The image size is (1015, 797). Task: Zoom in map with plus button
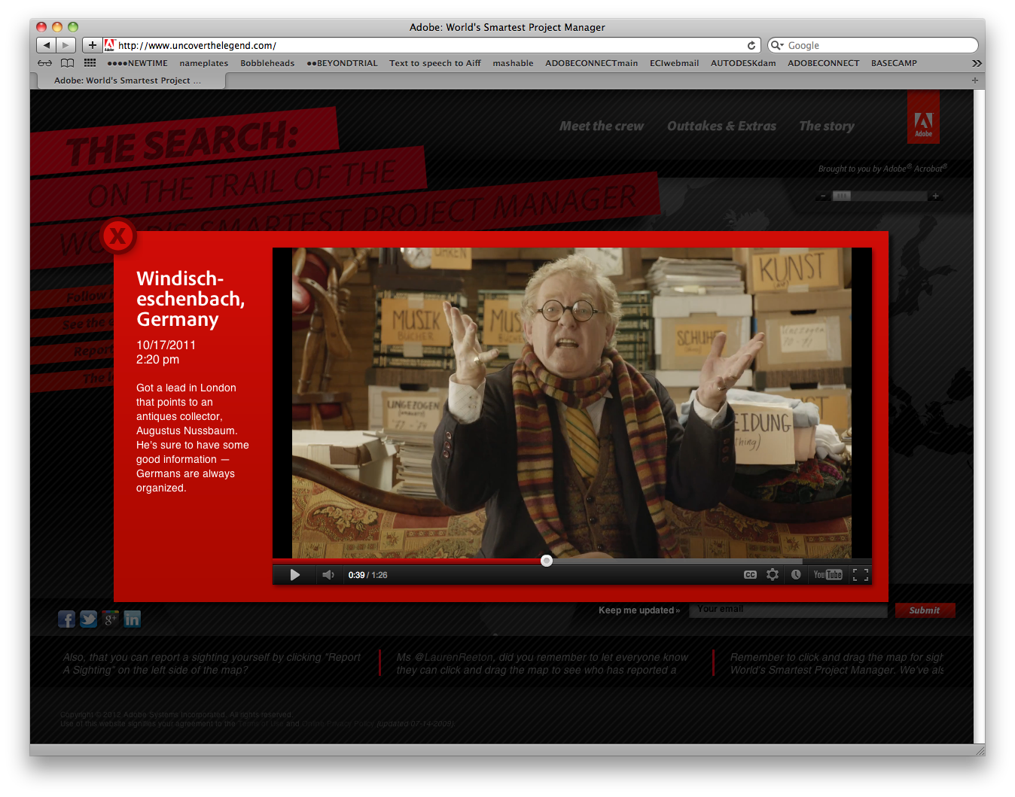(935, 196)
